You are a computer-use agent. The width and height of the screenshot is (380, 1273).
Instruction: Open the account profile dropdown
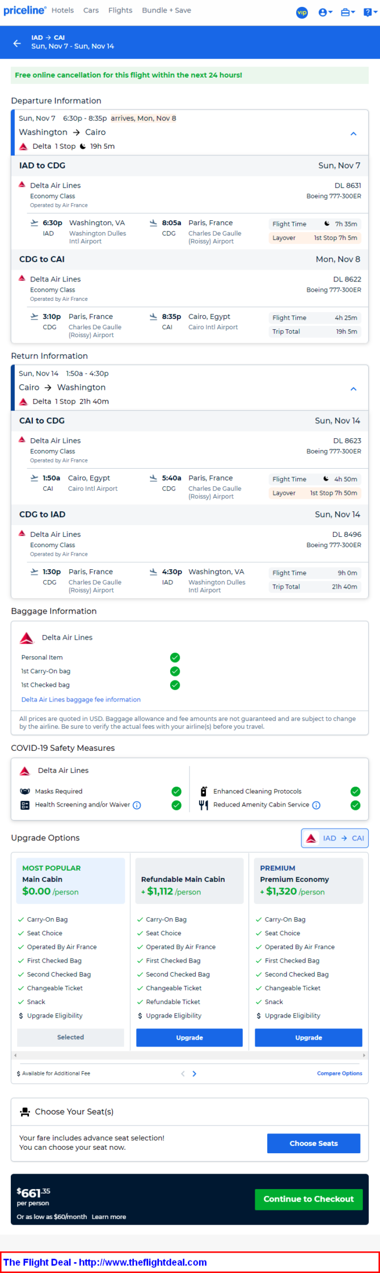coord(326,12)
